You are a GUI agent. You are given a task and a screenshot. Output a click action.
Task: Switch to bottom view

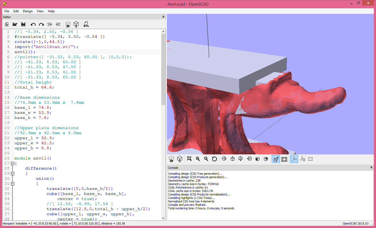(x=241, y=159)
